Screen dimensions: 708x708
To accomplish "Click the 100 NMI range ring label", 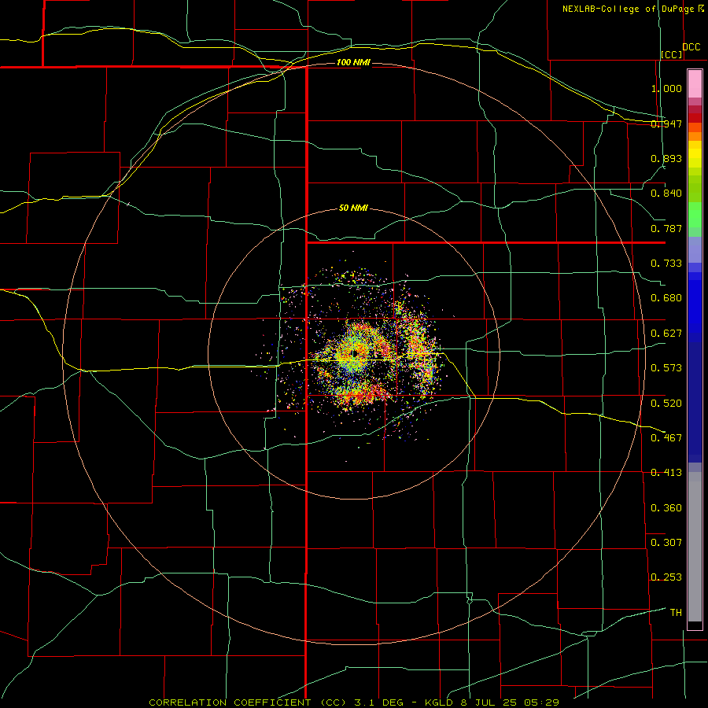I will coord(353,62).
